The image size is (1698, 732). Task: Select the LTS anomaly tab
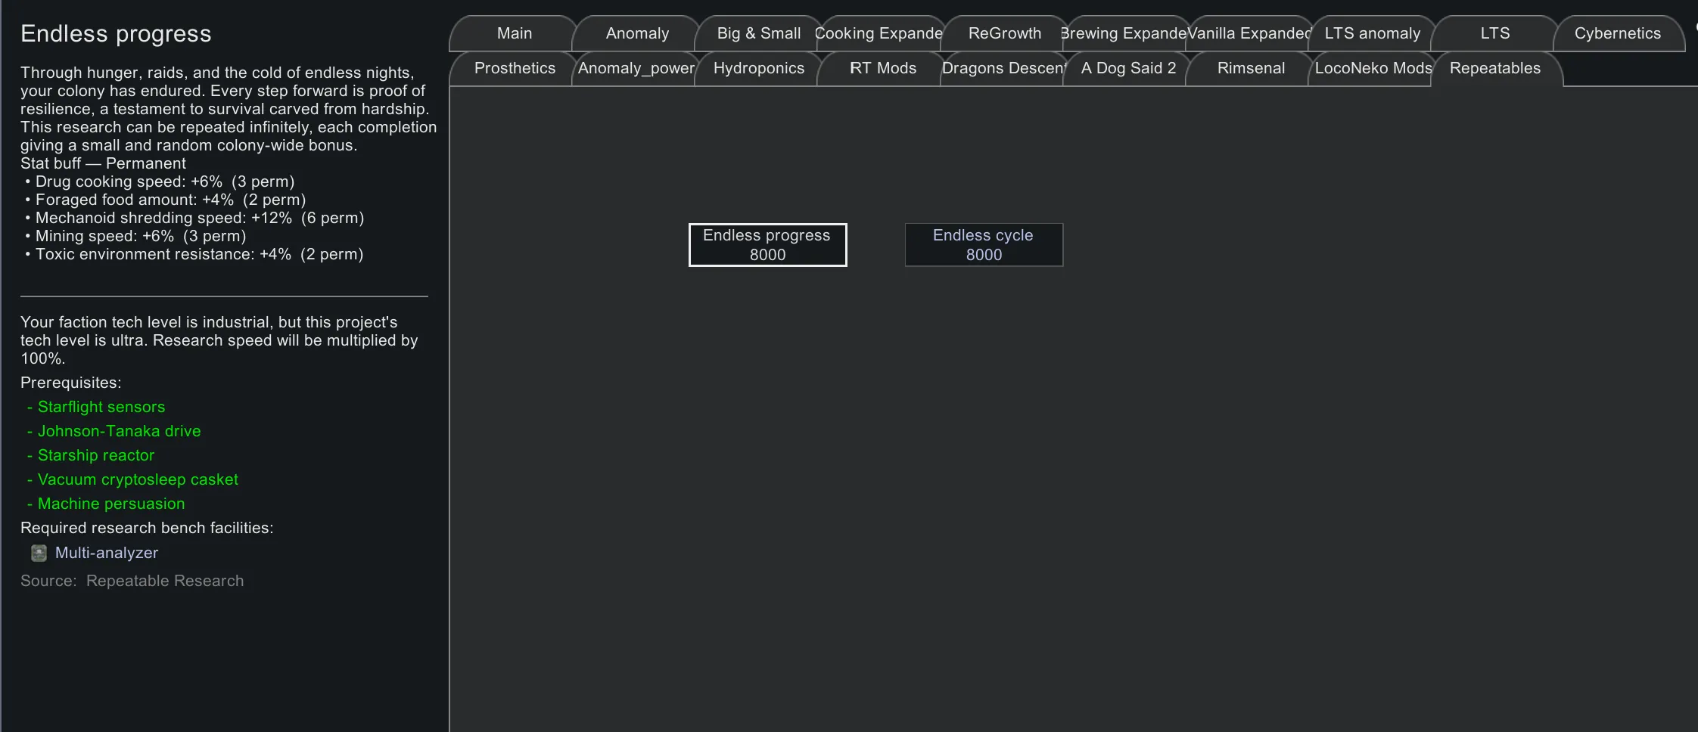pos(1372,33)
